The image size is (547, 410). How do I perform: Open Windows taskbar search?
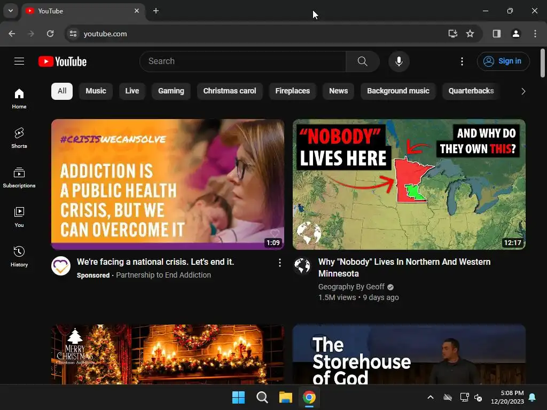[262, 397]
